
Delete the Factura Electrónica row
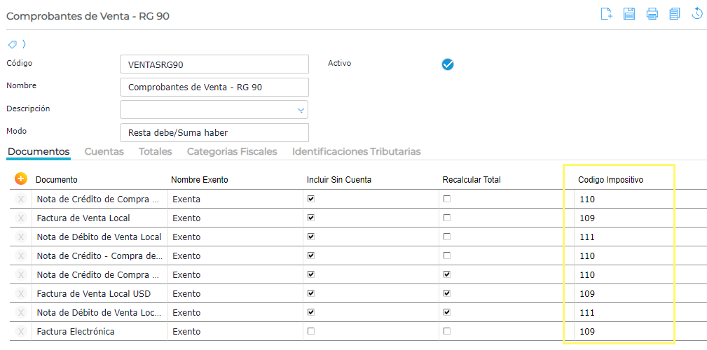(x=20, y=331)
